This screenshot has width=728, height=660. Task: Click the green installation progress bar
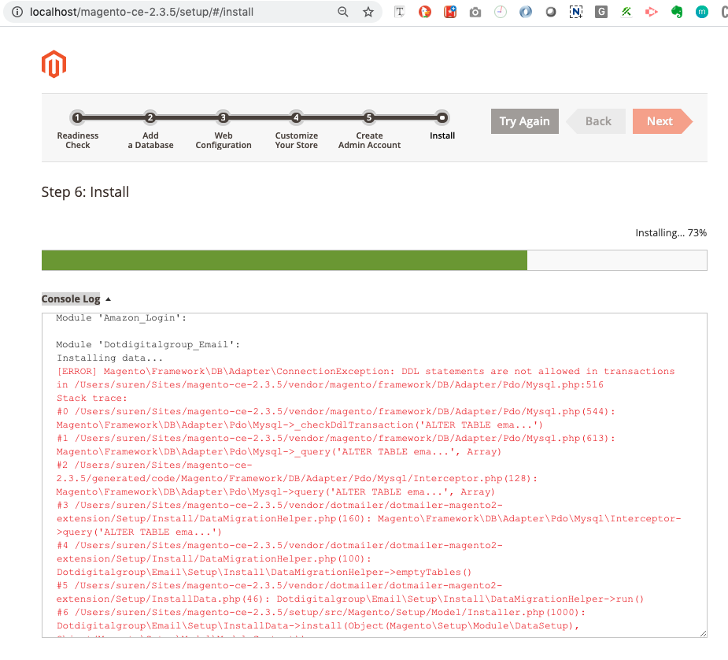[x=283, y=260]
